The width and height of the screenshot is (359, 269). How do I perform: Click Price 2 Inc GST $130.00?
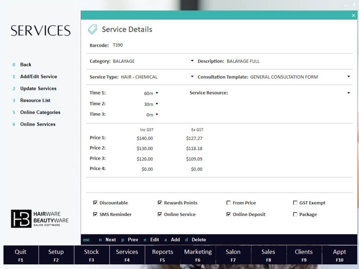(x=145, y=149)
